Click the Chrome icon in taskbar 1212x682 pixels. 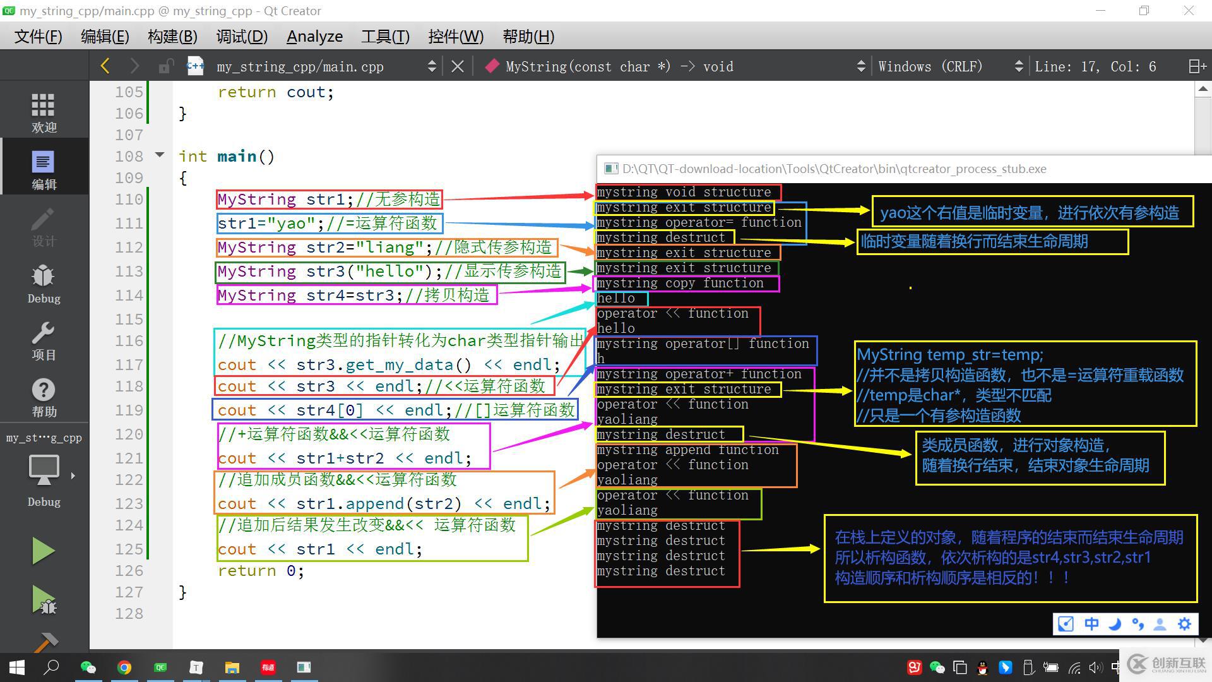tap(124, 667)
